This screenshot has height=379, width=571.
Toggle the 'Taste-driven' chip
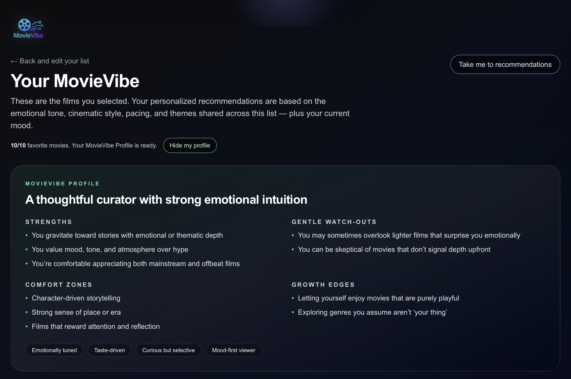tap(109, 350)
